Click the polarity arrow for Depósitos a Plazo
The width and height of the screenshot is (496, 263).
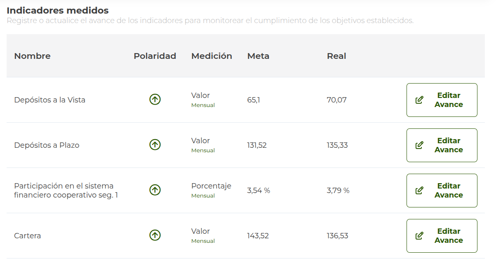pos(155,145)
